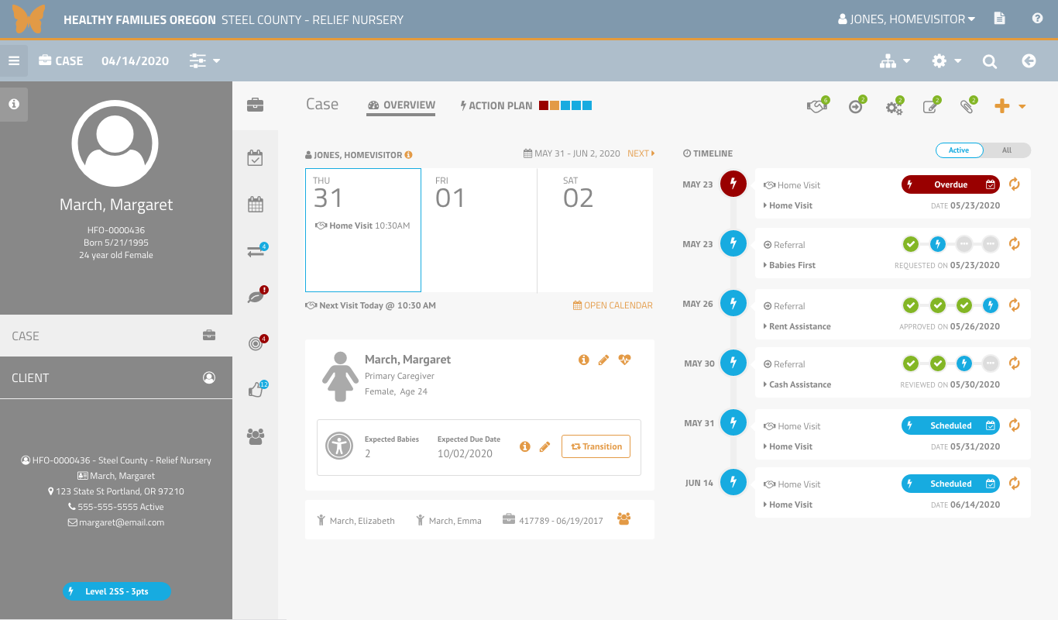Open the target goals icon in sidebar
This screenshot has height=620, width=1058.
[x=256, y=343]
